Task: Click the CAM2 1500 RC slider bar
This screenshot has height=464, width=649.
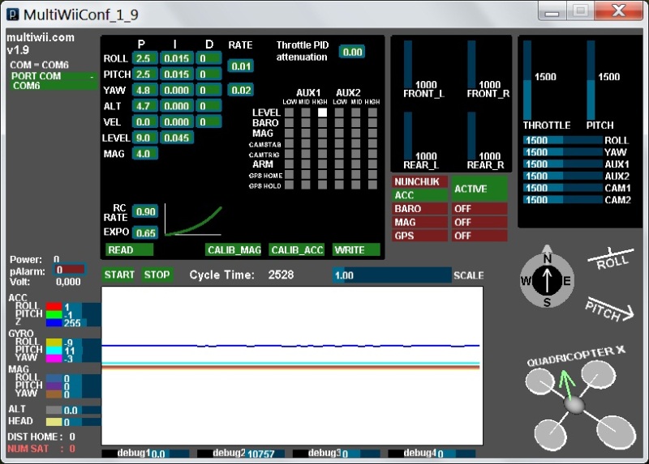Action: [563, 200]
